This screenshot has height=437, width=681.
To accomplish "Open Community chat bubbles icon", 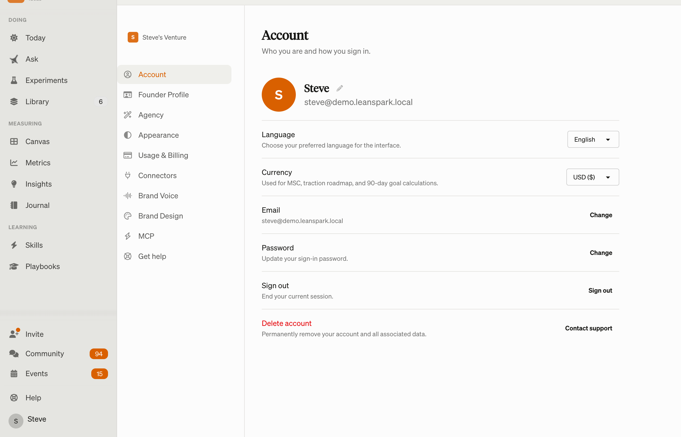I will click(x=14, y=353).
